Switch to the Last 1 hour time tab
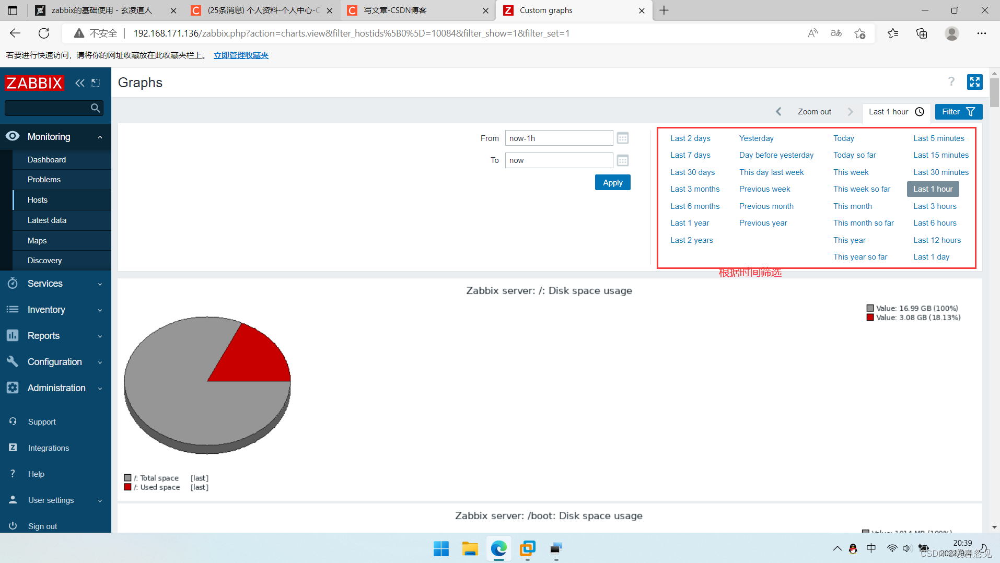 coord(896,112)
